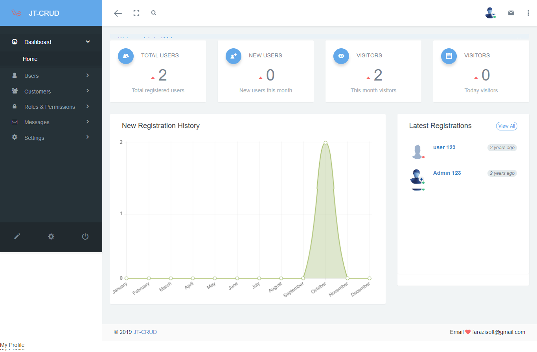Screen dimensions: 537x352
Task: Click the September data point on chart
Action: pos(303,278)
